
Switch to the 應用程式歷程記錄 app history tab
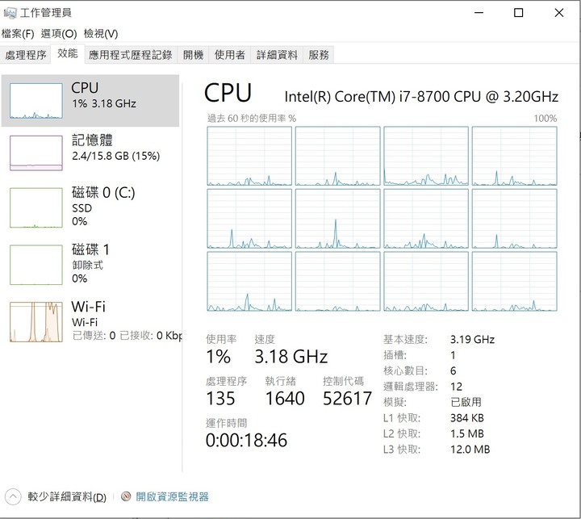130,55
